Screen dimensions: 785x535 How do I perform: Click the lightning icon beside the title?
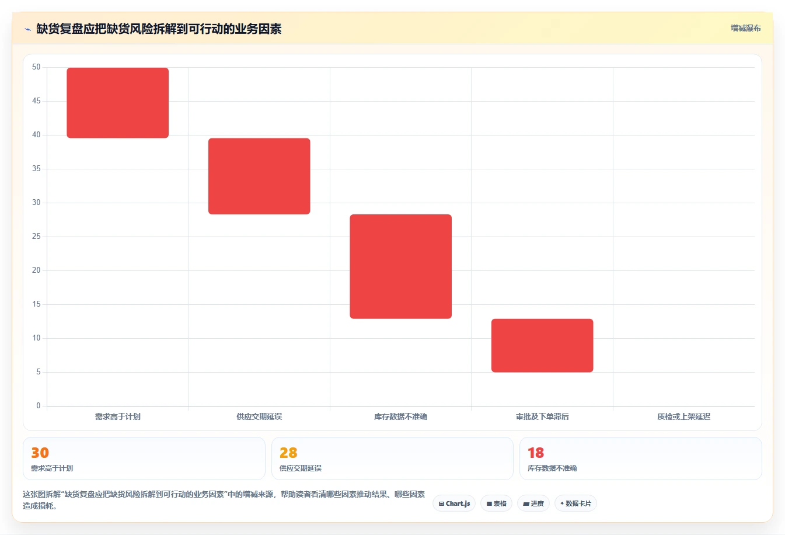point(27,29)
